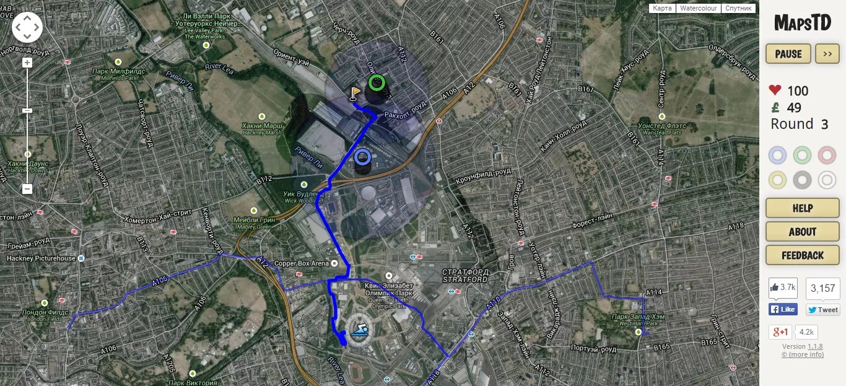Select the red tower icon in sidebar
The image size is (846, 386).
[x=827, y=155]
